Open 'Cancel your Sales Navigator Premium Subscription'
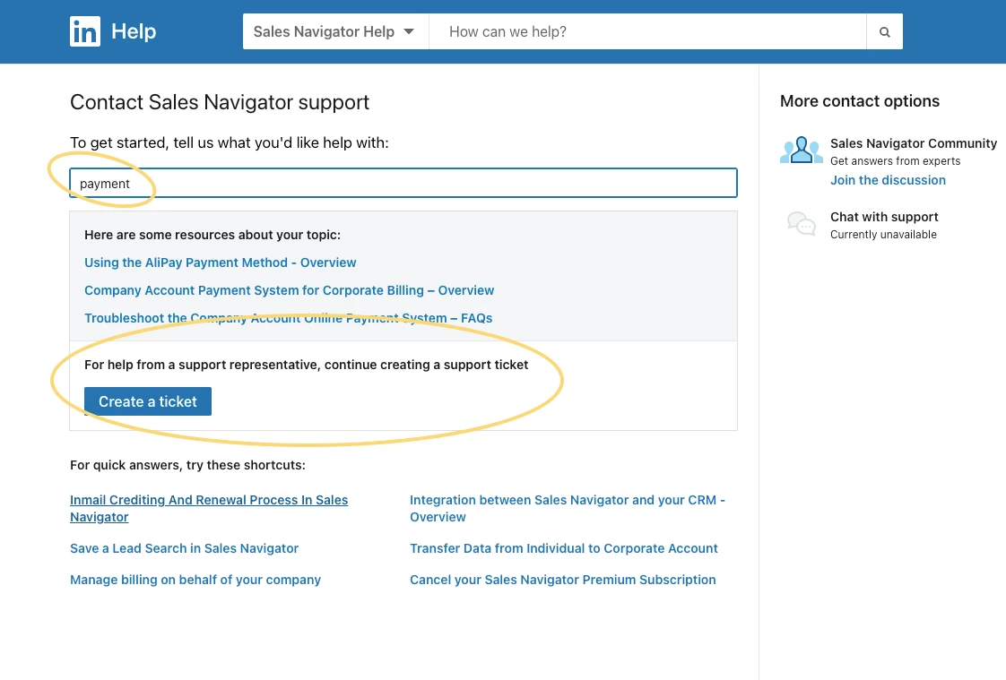Image resolution: width=1006 pixels, height=680 pixels. click(x=563, y=580)
